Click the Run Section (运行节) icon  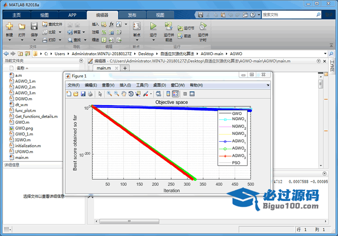pos(180,28)
